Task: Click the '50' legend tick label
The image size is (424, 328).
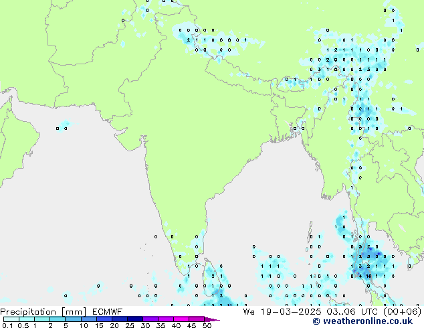Action: 207,325
